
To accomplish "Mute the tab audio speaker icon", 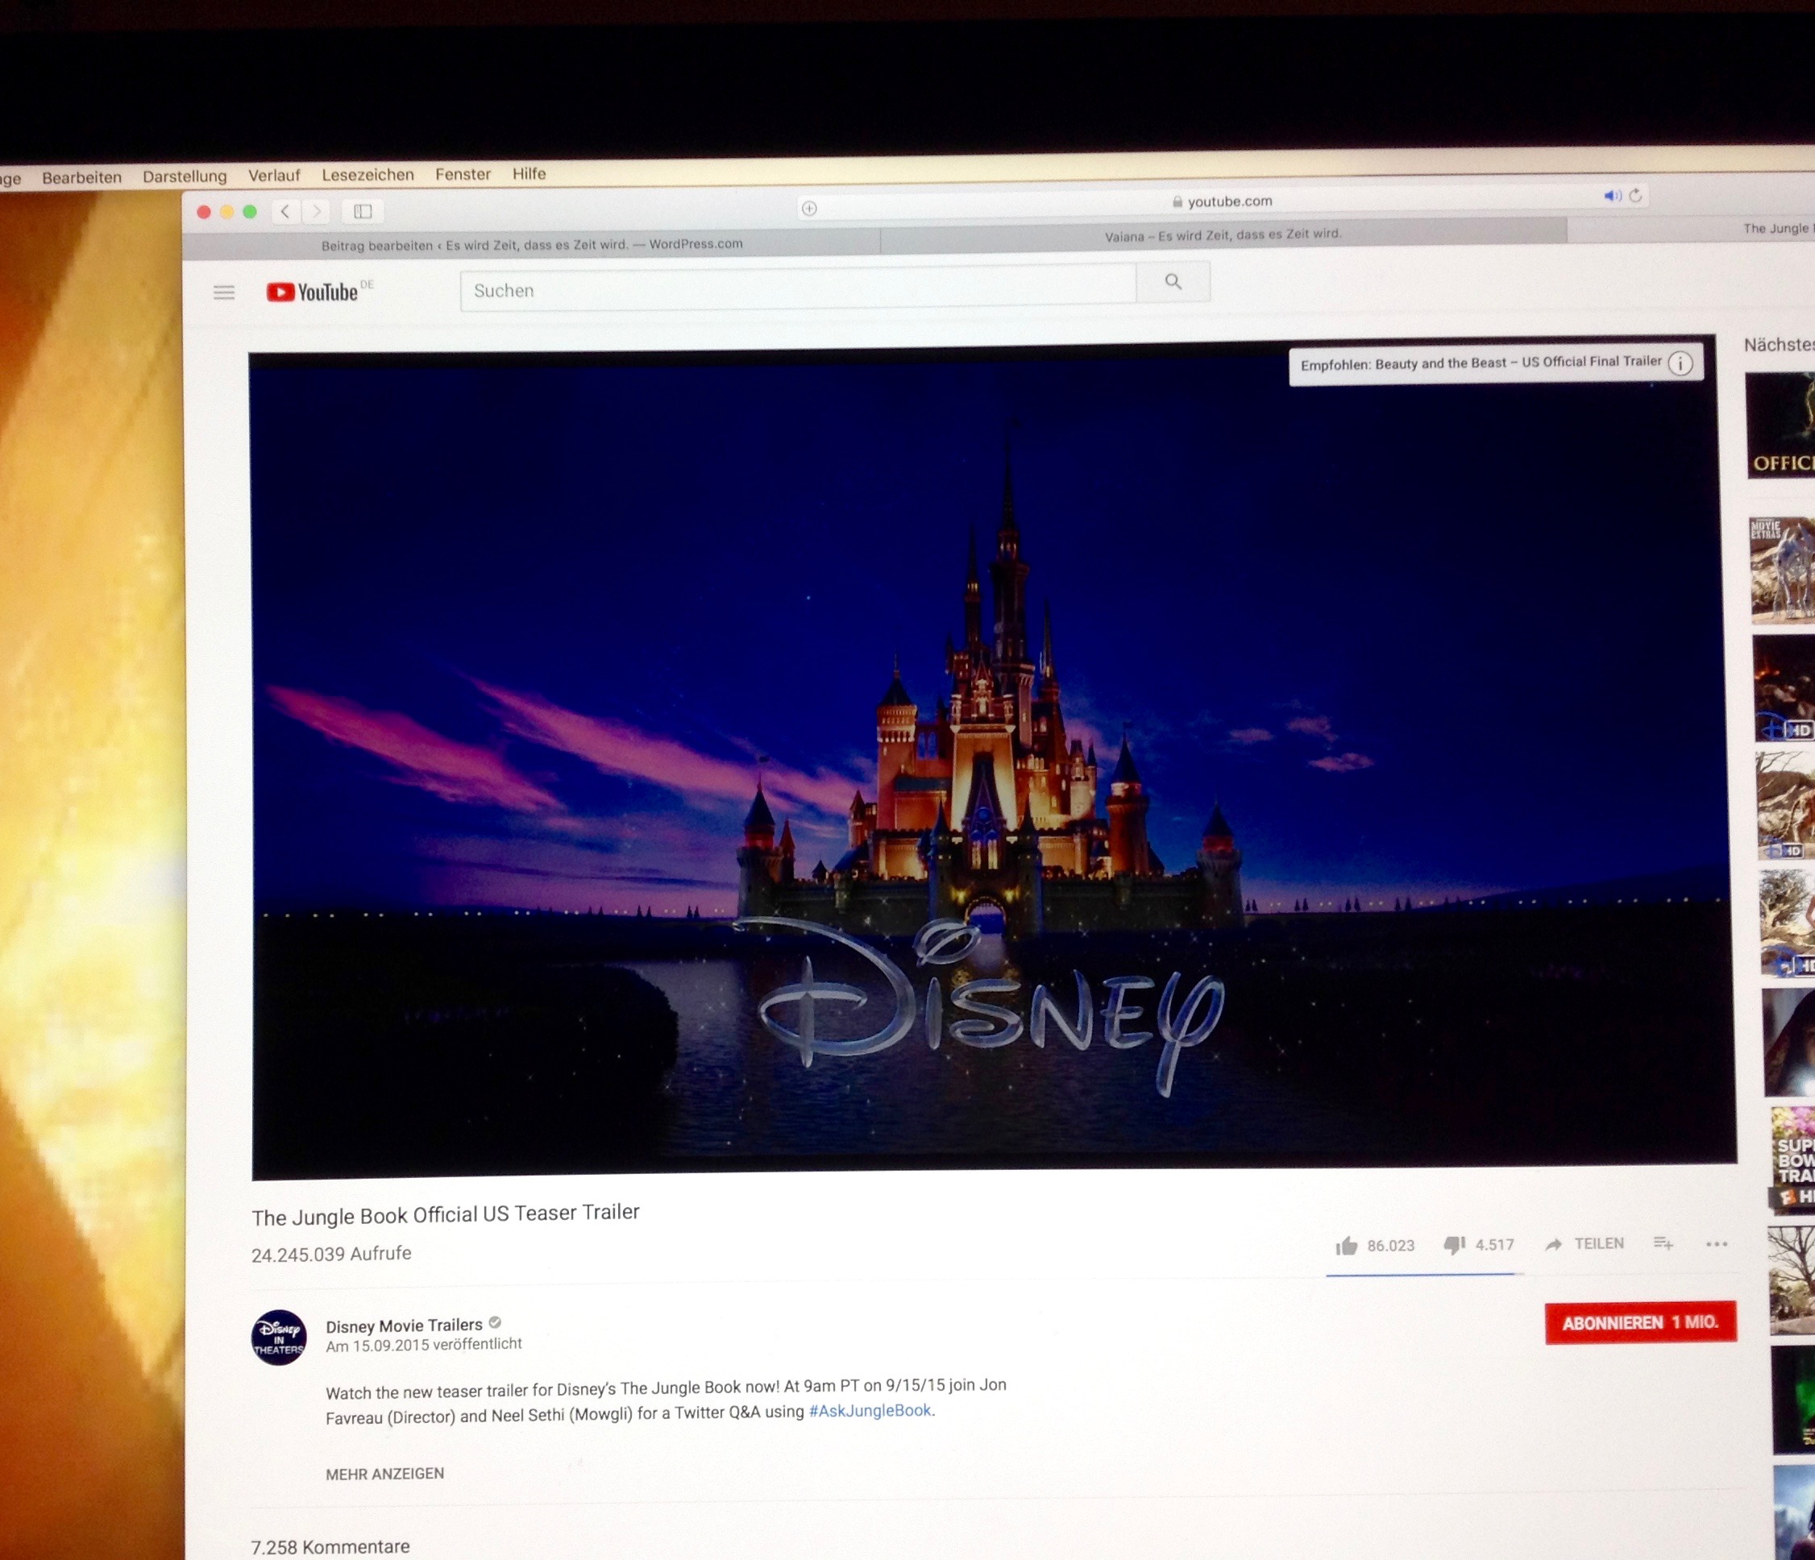I will click(x=1611, y=195).
